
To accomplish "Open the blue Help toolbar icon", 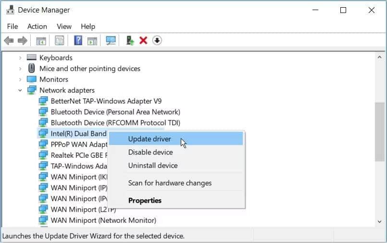I will coord(78,41).
